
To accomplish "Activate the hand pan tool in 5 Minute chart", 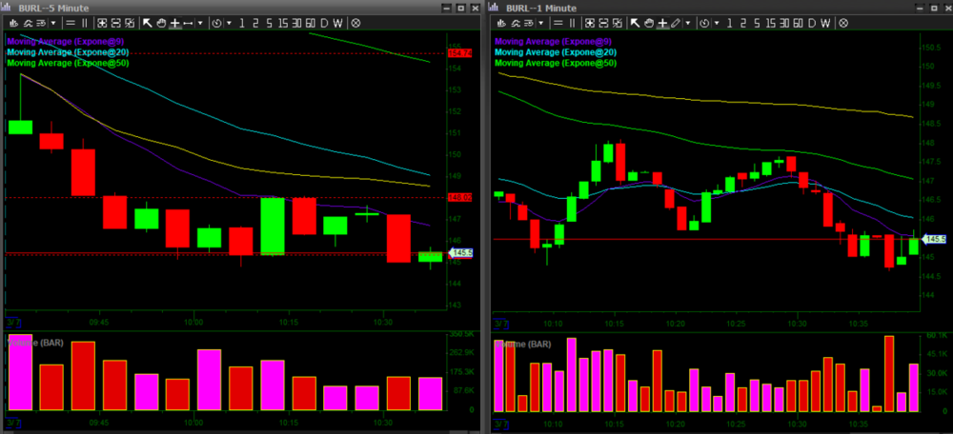I will tap(161, 22).
